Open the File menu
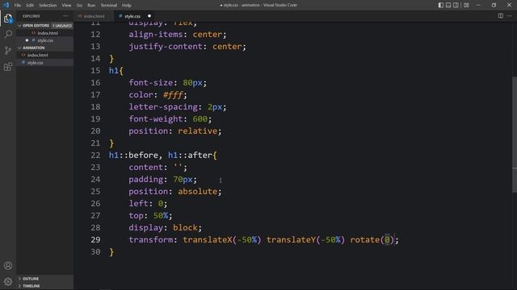Viewport: 517px width, 290px height. tap(18, 6)
